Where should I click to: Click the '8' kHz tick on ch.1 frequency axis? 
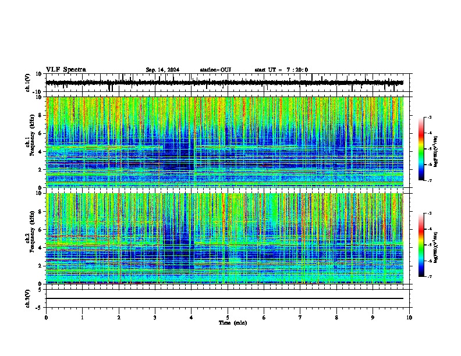pos(41,115)
